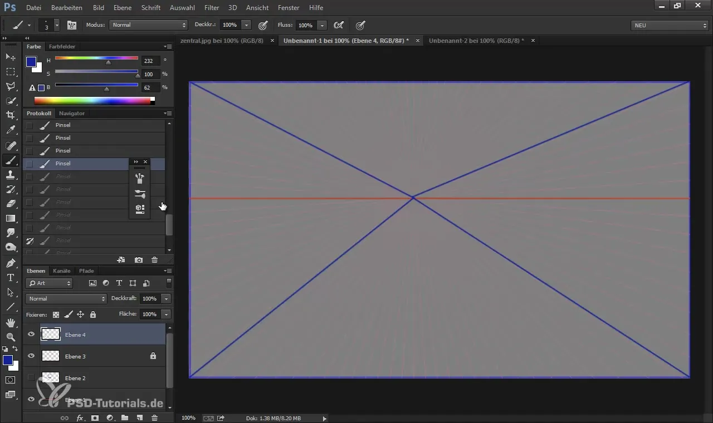Screen dimensions: 713x423
Task: Open the Deckkr. opacity dropdown arrow
Action: 247,25
